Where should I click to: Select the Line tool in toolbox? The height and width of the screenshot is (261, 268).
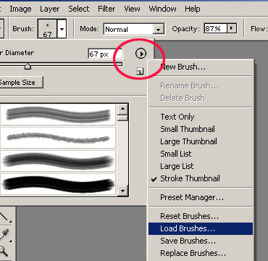[4, 216]
